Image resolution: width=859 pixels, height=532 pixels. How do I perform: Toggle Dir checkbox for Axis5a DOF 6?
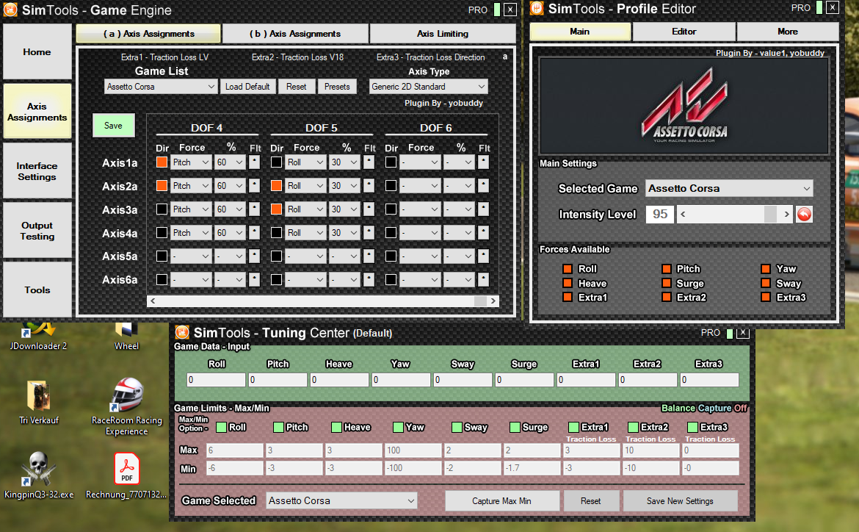[391, 256]
